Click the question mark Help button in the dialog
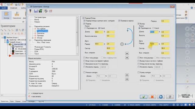The image size is (195, 109). coord(170,97)
